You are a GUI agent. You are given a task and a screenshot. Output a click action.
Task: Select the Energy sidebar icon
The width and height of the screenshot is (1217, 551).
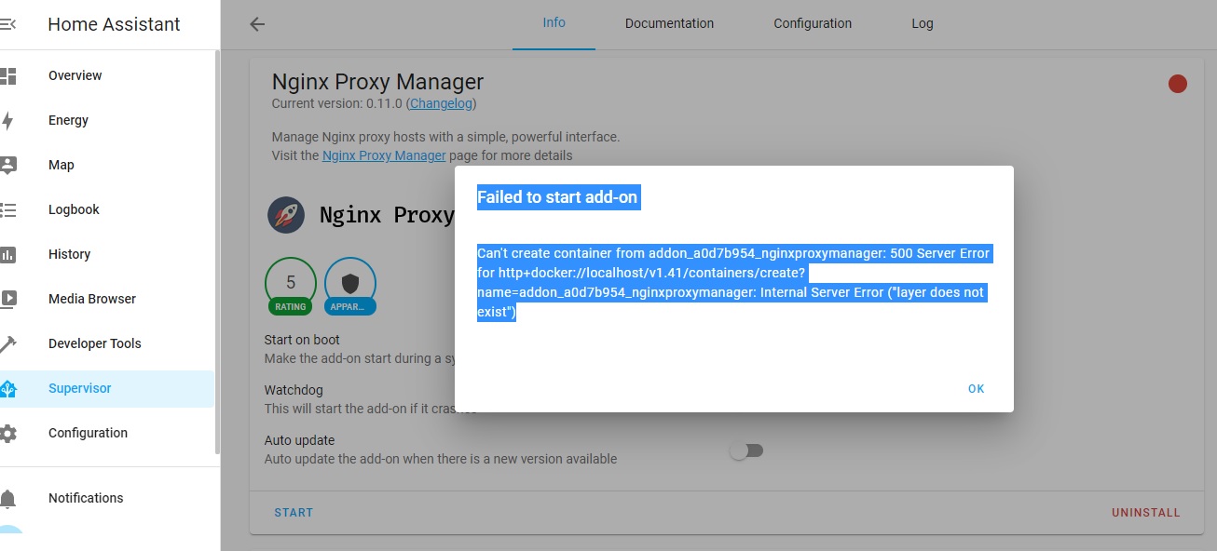(x=13, y=120)
